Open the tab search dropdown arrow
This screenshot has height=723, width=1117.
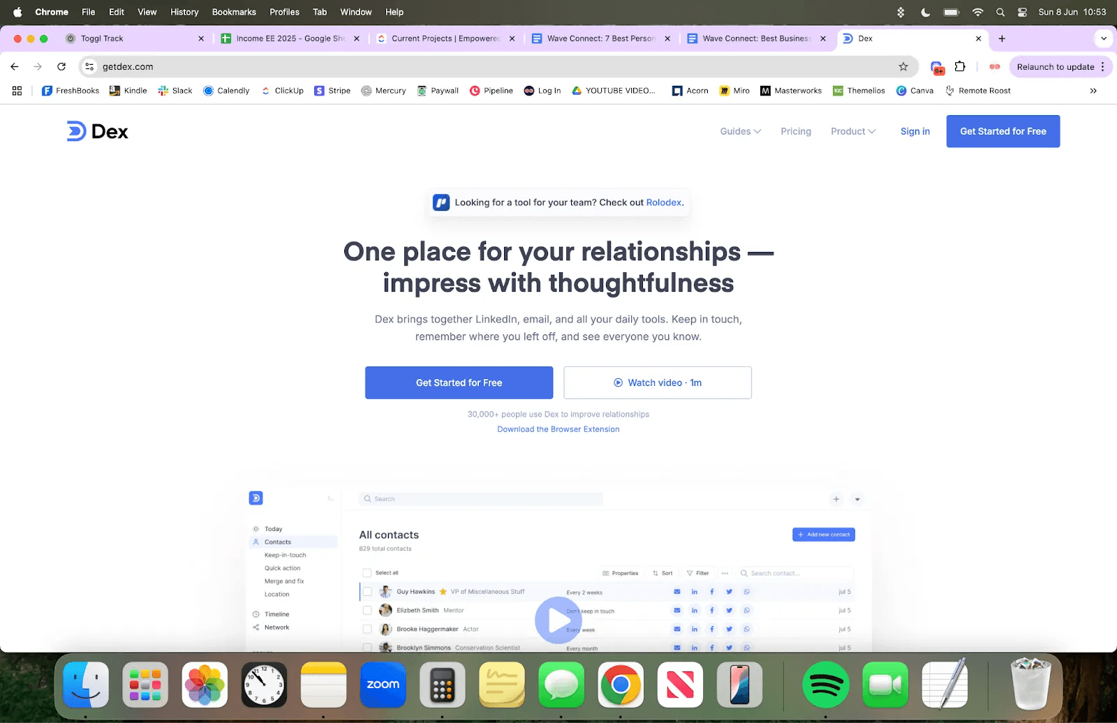click(x=1104, y=38)
